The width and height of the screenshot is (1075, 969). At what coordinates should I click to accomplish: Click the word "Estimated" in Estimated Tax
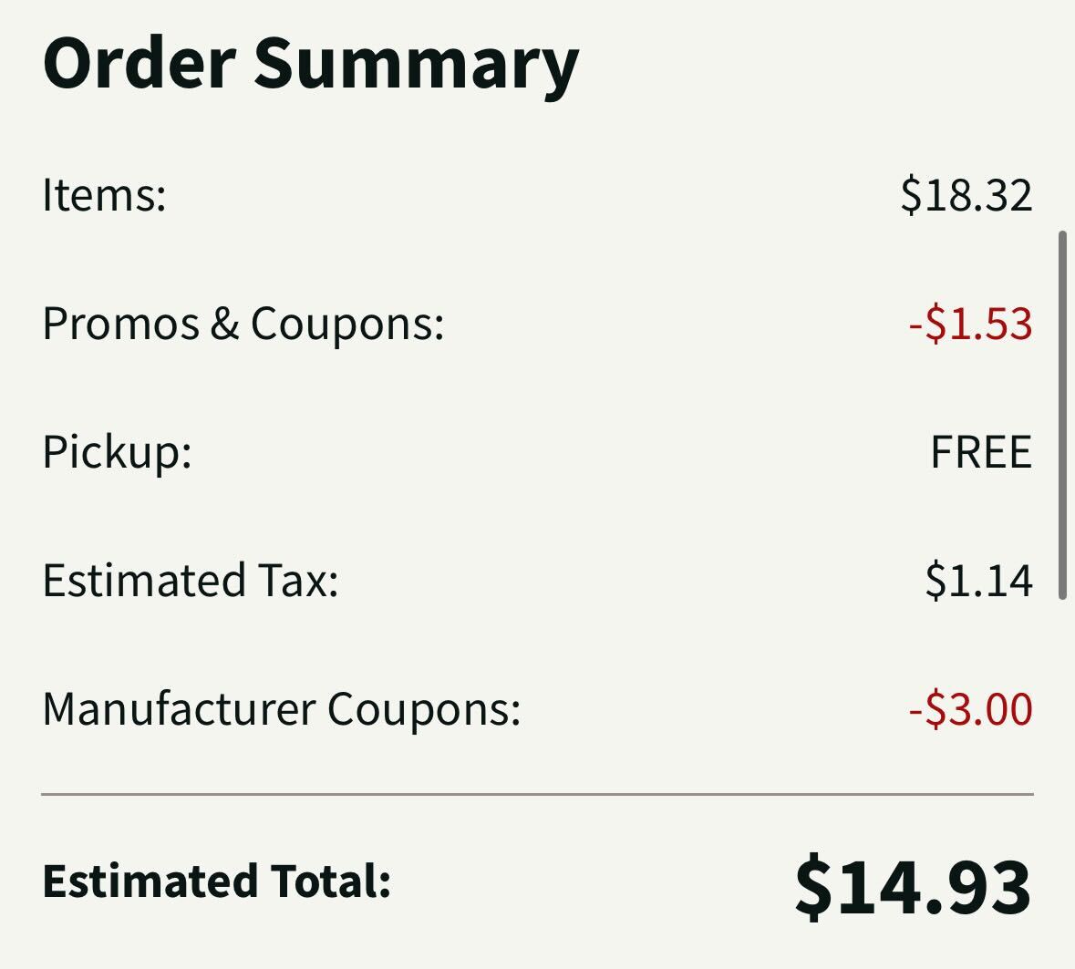(x=143, y=581)
